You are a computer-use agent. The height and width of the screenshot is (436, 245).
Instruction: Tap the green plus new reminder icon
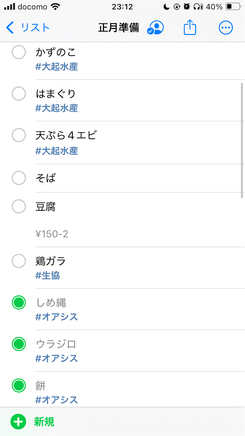[18, 422]
